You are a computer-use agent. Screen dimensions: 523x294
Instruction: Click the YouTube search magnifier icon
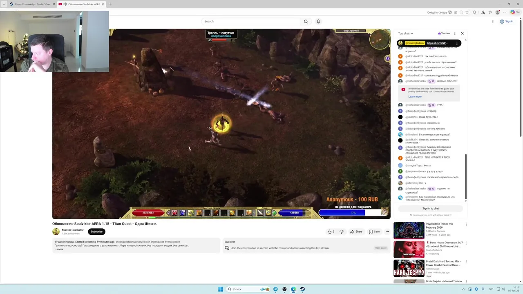[x=306, y=21]
